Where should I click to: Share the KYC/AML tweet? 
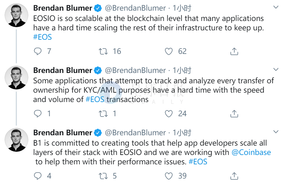tap(234, 114)
